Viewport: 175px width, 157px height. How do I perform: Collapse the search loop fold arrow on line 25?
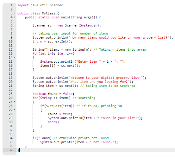pyautogui.click(x=14, y=102)
